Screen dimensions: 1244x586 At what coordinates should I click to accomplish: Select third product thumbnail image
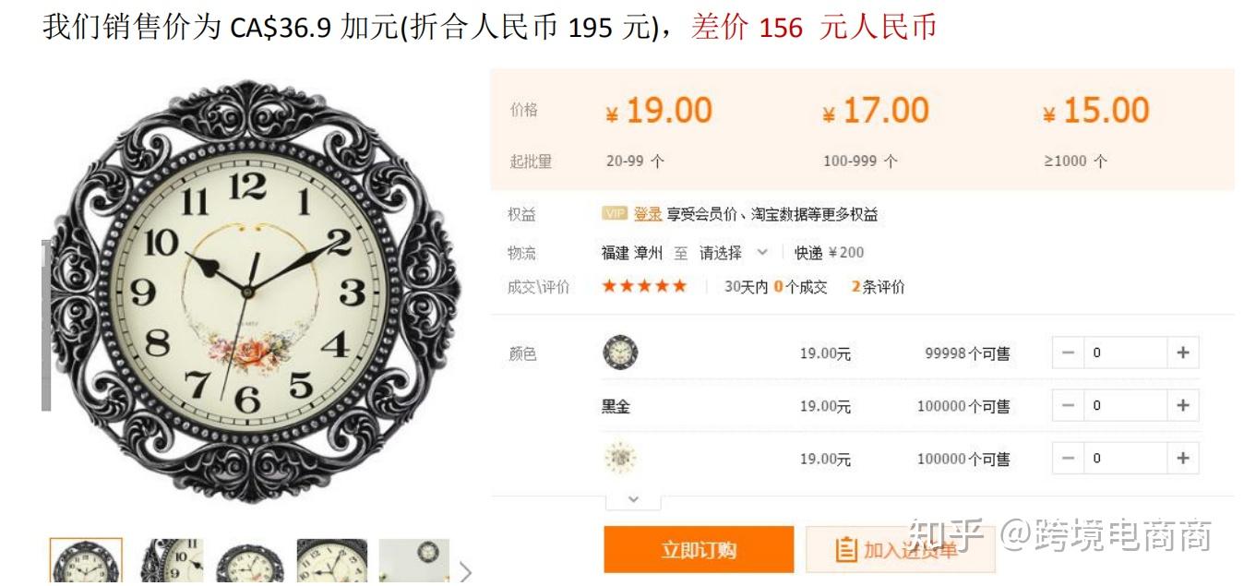[249, 563]
